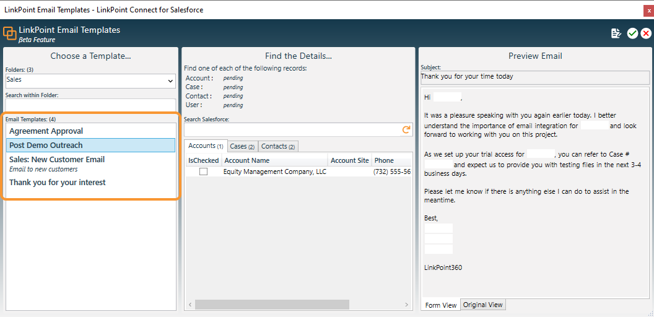654x317 pixels.
Task: Click the horizontal scrollbar in accounts grid
Action: point(272,305)
